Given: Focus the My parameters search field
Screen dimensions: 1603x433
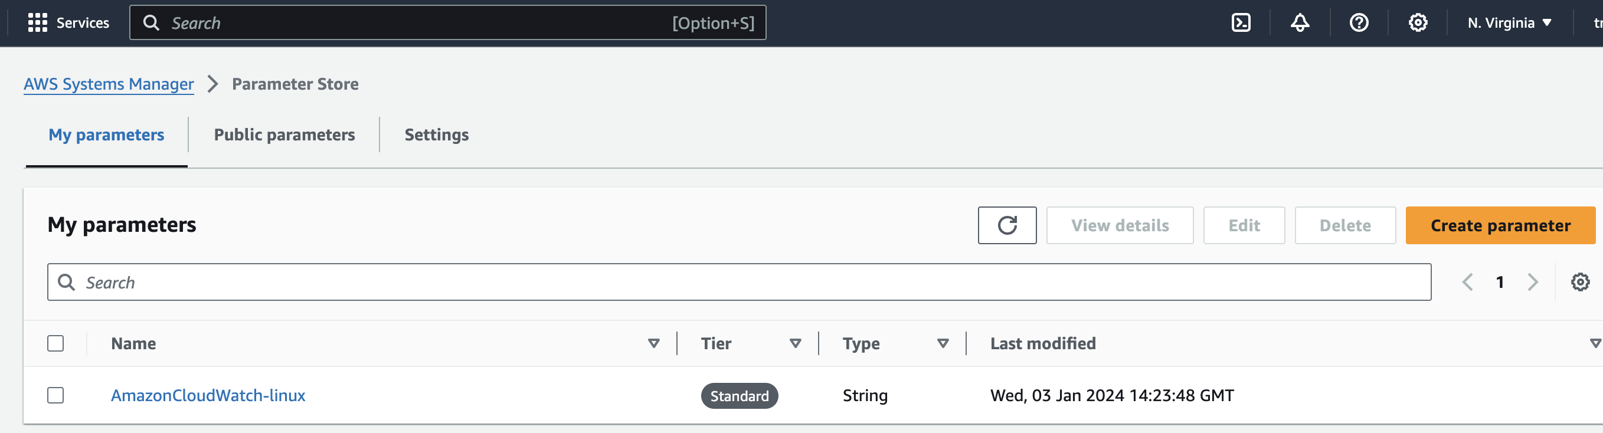Looking at the screenshot, I should (747, 283).
